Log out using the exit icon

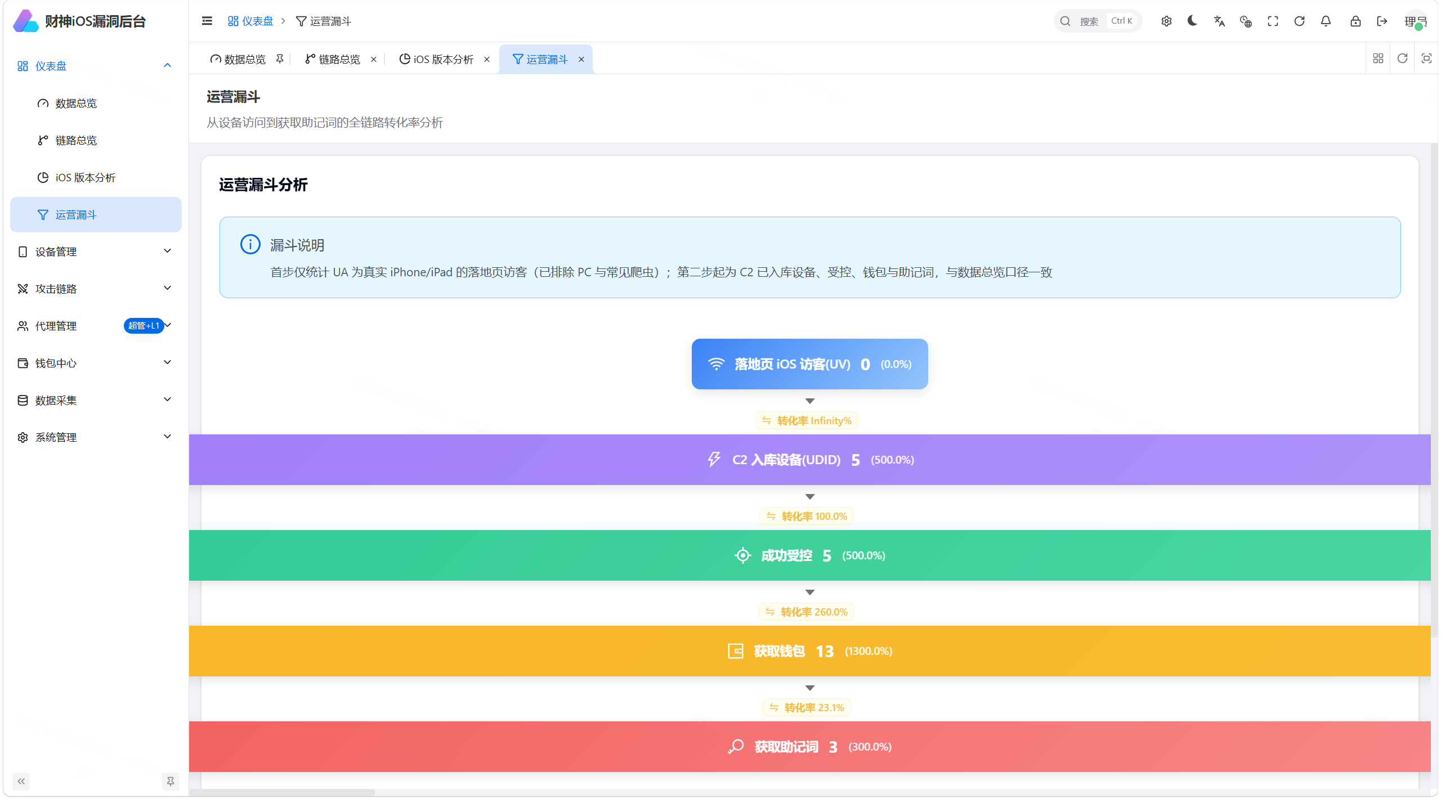pos(1382,21)
